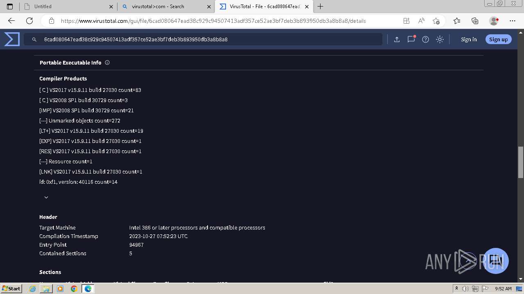Open the Collections icon
Screen dimensions: 524x294
tap(475, 21)
